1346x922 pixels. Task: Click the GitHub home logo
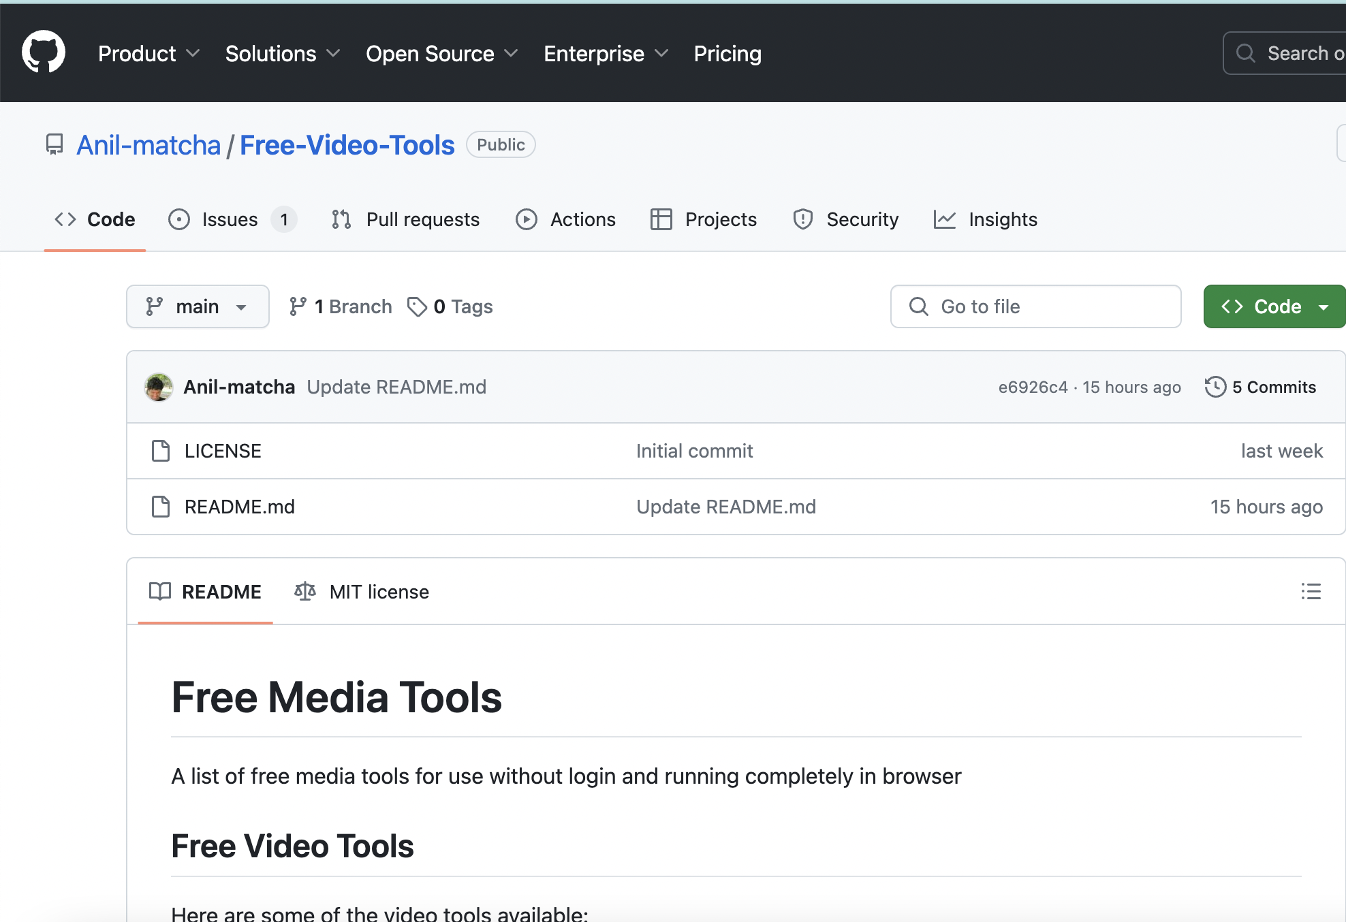[x=43, y=52]
